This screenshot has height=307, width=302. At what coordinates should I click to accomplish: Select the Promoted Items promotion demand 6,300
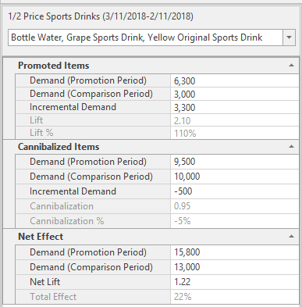(x=184, y=81)
